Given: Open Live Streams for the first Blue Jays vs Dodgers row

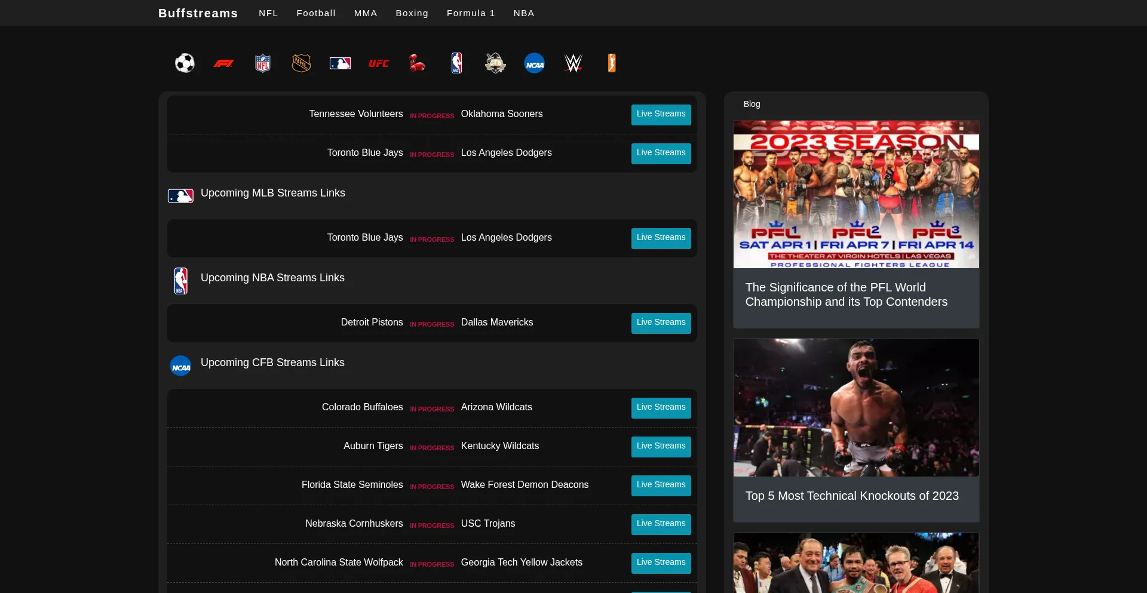Looking at the screenshot, I should 661,153.
